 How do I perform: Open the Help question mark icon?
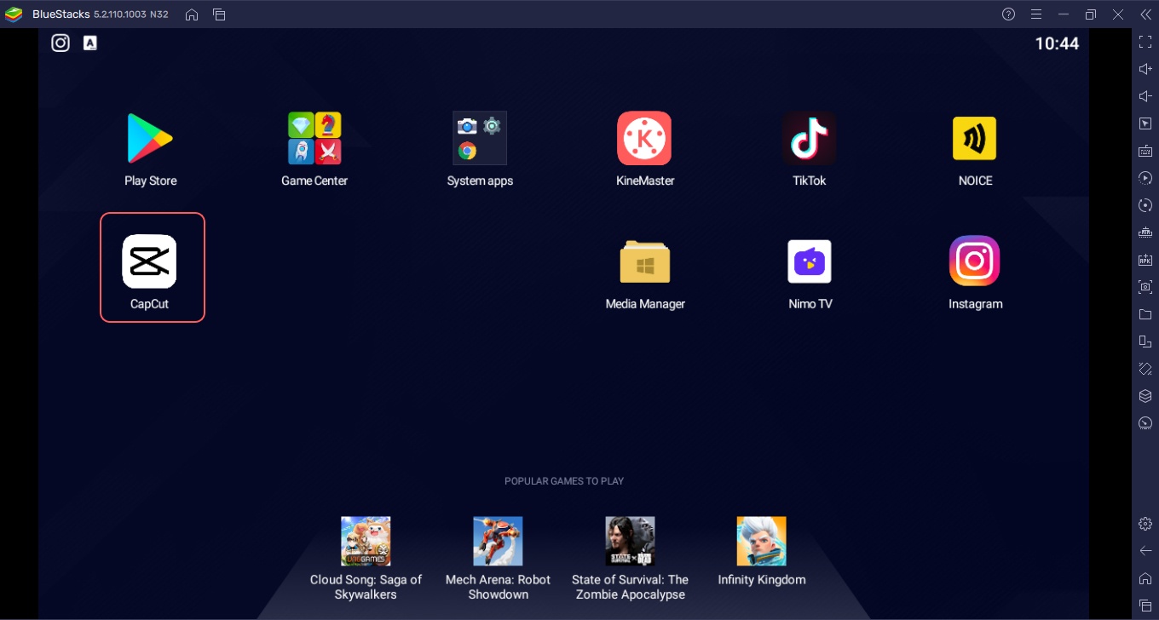pos(1009,14)
